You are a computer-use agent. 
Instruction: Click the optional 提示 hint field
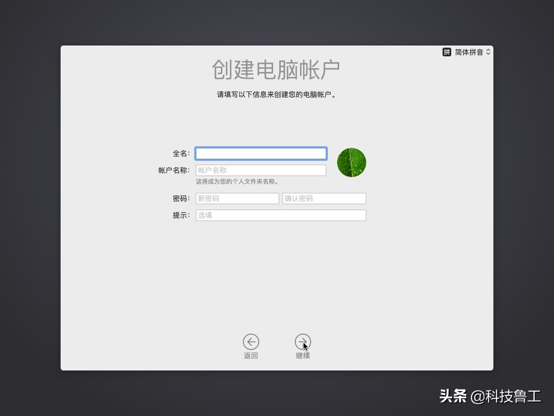(280, 215)
